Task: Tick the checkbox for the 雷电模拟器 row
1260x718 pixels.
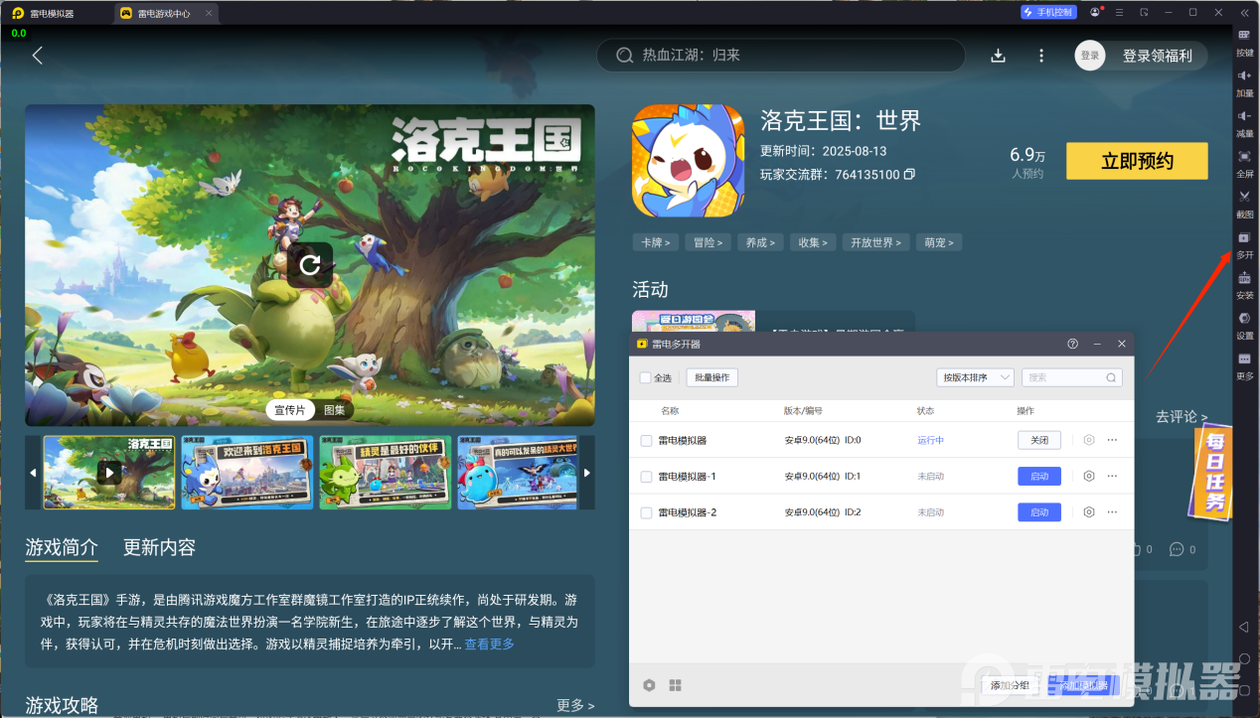Action: click(646, 441)
